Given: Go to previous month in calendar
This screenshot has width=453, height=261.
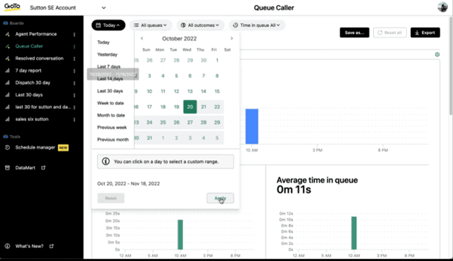Looking at the screenshot, I should coord(142,38).
